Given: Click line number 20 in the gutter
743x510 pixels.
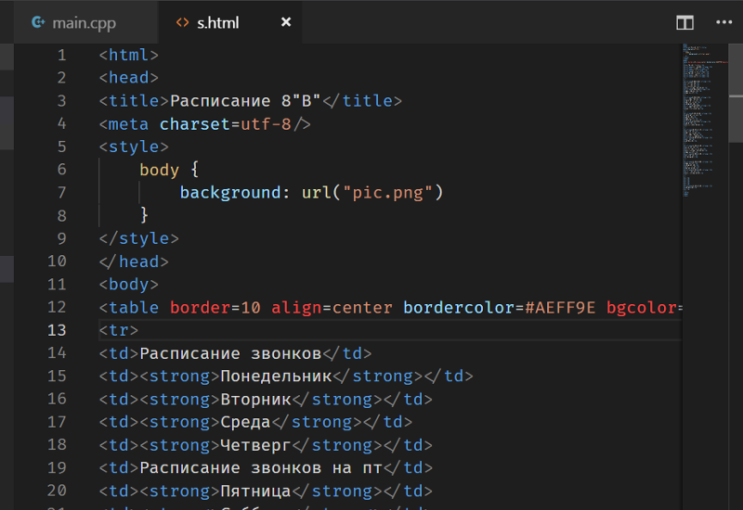Looking at the screenshot, I should click(57, 491).
